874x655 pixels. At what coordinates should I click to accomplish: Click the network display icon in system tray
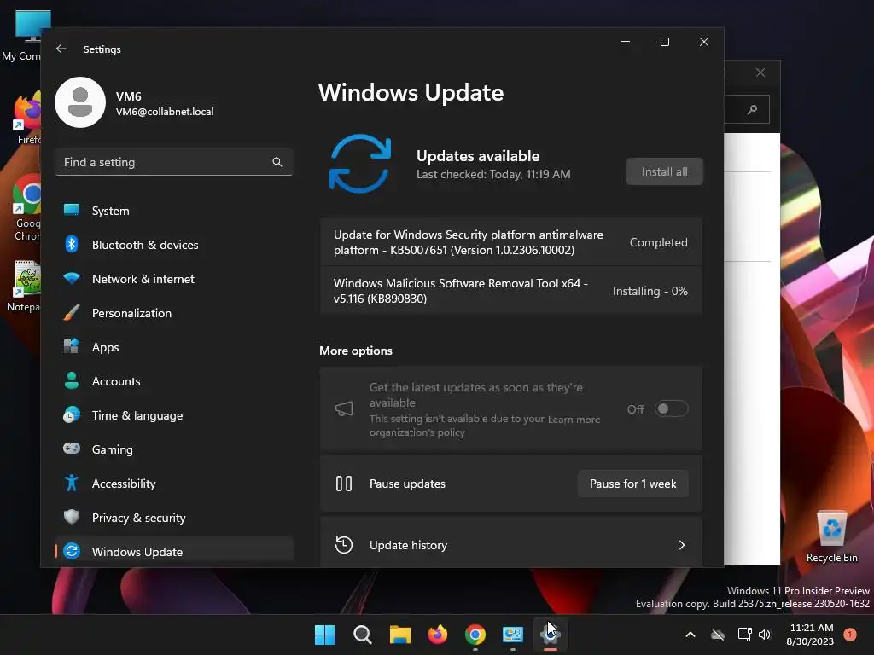pos(744,635)
